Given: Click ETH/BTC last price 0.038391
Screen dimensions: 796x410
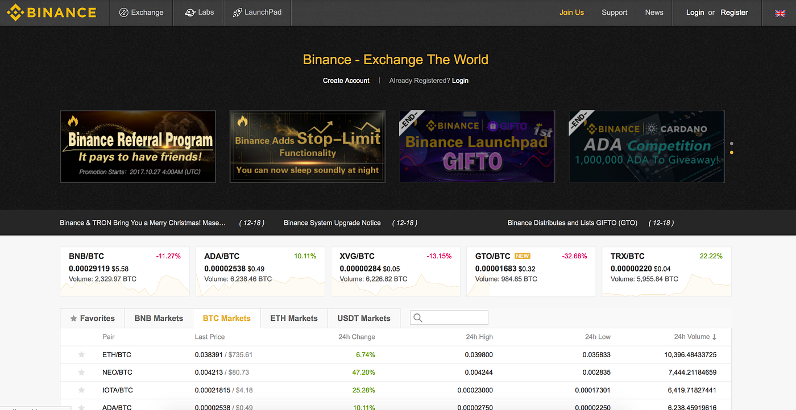Looking at the screenshot, I should click(x=209, y=355).
